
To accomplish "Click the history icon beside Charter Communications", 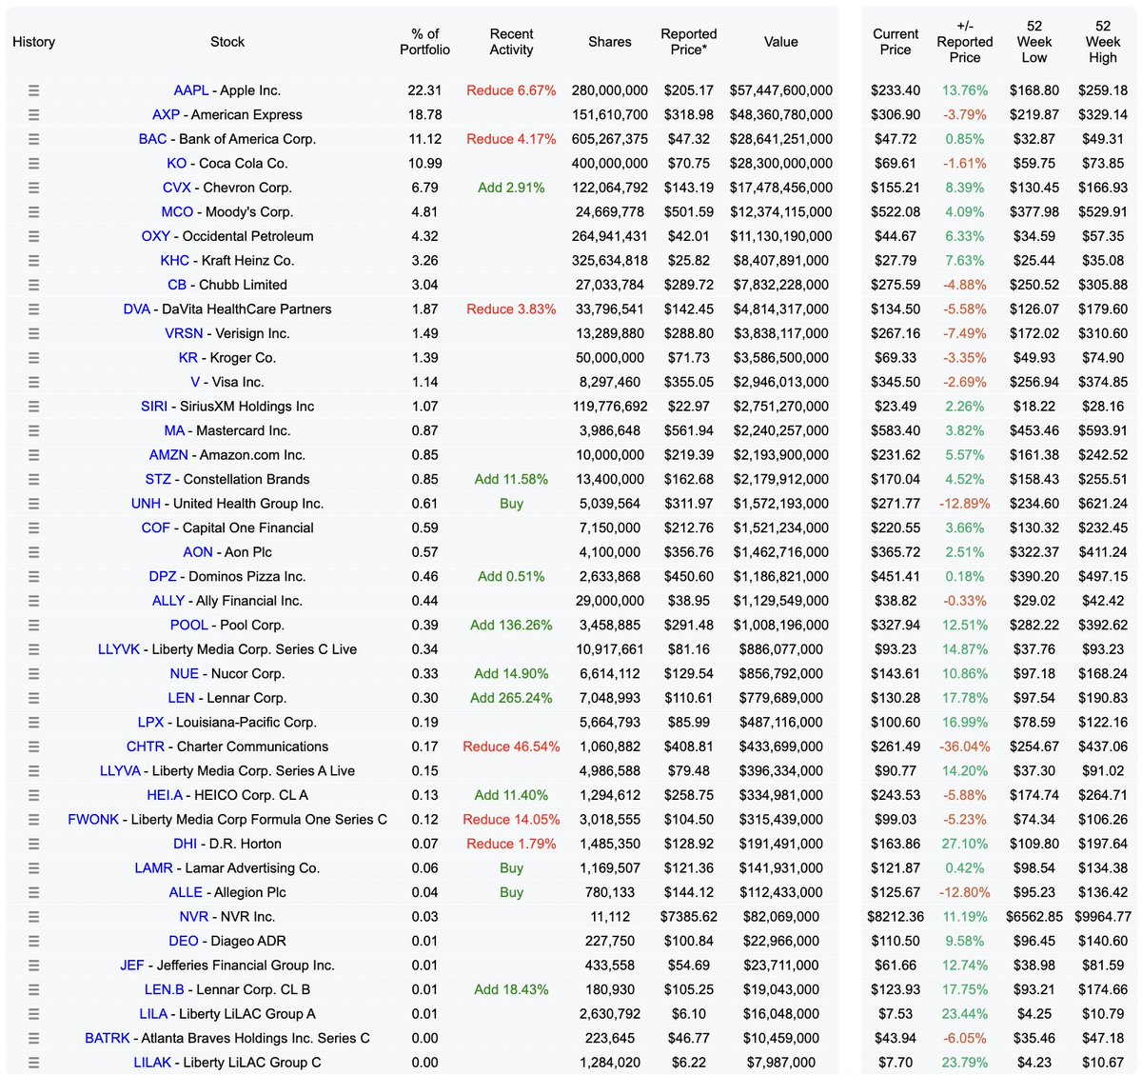I will (34, 747).
